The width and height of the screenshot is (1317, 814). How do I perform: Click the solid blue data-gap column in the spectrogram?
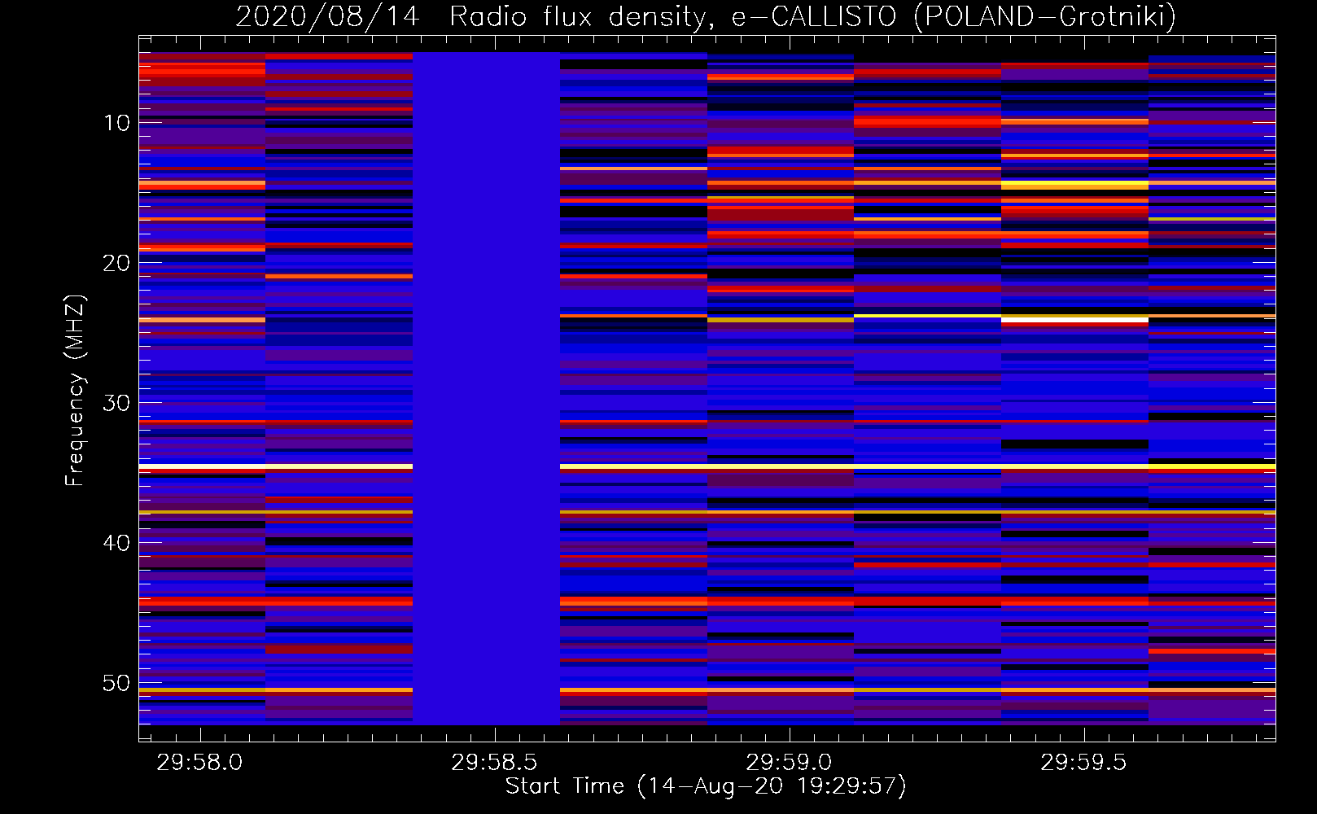tap(487, 388)
